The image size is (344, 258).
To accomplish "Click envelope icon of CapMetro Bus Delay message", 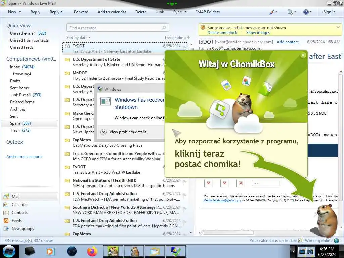I will (67, 140).
